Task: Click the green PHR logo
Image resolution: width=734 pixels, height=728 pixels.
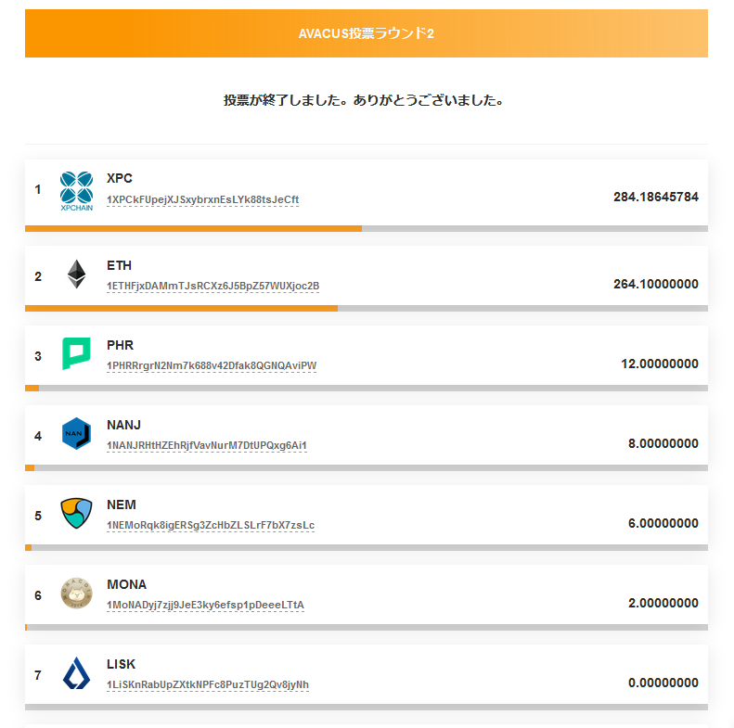Action: pyautogui.click(x=76, y=353)
